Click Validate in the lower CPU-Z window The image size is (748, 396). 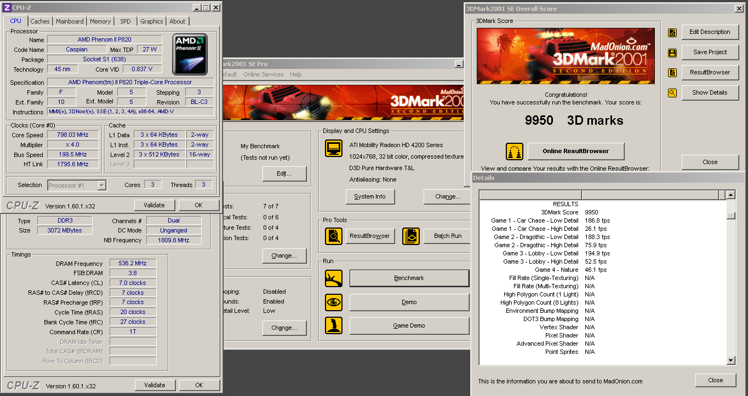[x=155, y=385]
